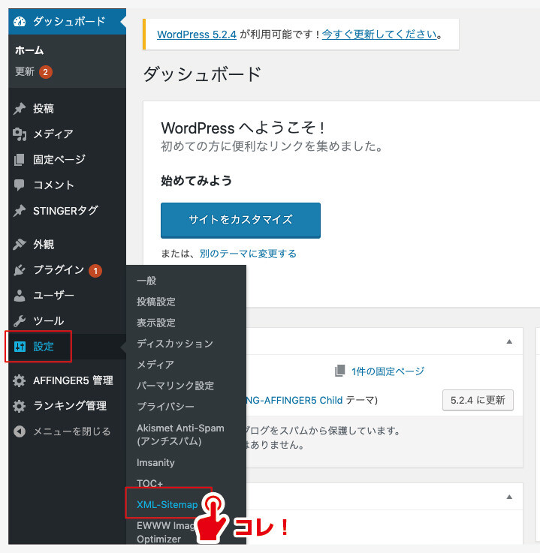Viewport: 540px width, 553px height.
Task: Select パーマリンク設定 from the settings submenu
Action: tap(175, 386)
